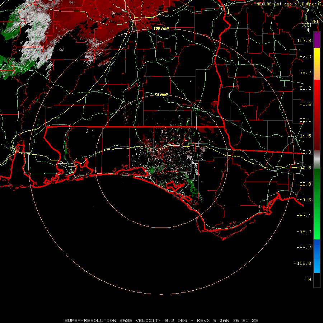The image size is (323, 323).
Task: Select the -63.1 scale value
Action: [304, 216]
